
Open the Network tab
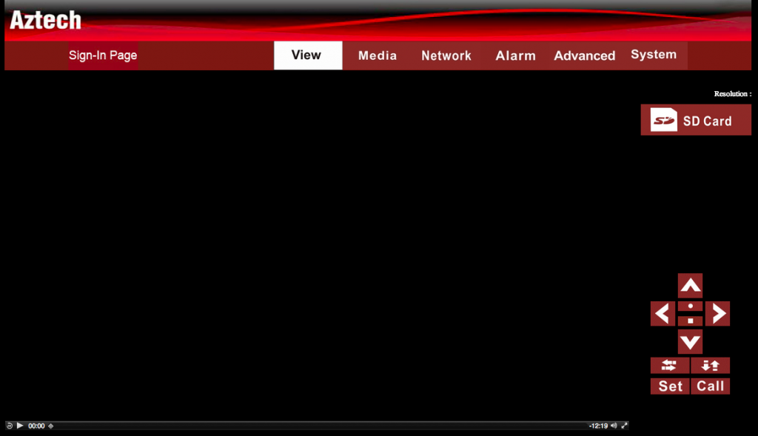[x=446, y=56]
